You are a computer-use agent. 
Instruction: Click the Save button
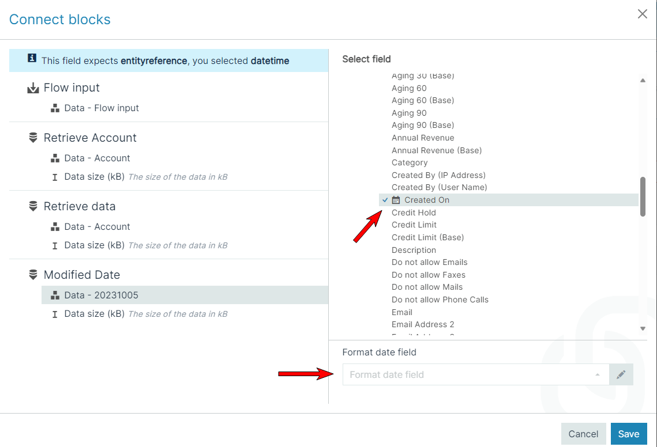(629, 434)
